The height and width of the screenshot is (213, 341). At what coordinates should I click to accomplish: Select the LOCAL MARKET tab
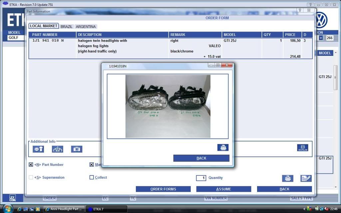pyautogui.click(x=43, y=26)
